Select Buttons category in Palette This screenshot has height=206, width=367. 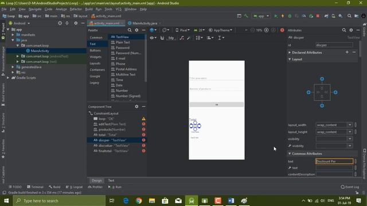[x=95, y=50]
